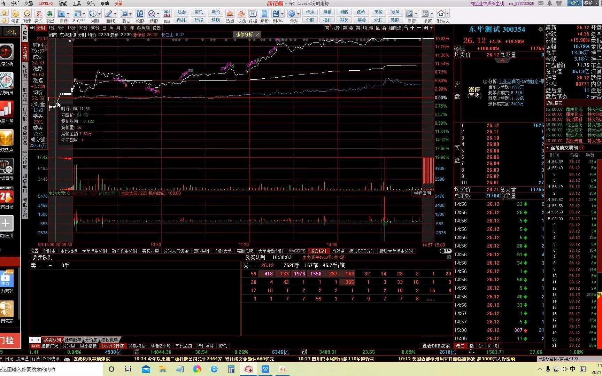Open the 测速 speed test clock icon
The image size is (602, 376).
point(27,14)
